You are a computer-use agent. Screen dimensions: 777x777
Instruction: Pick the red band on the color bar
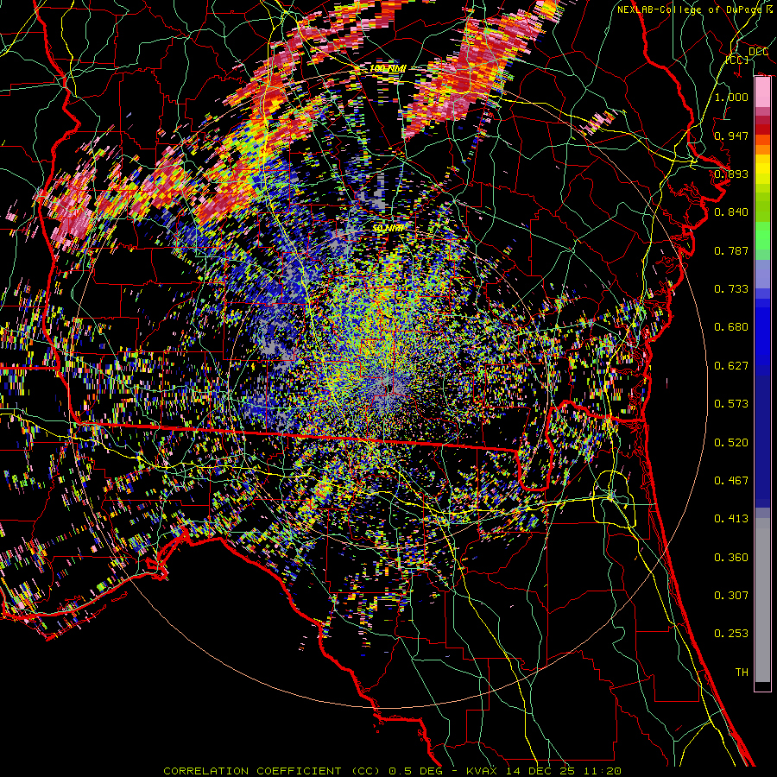pos(762,129)
